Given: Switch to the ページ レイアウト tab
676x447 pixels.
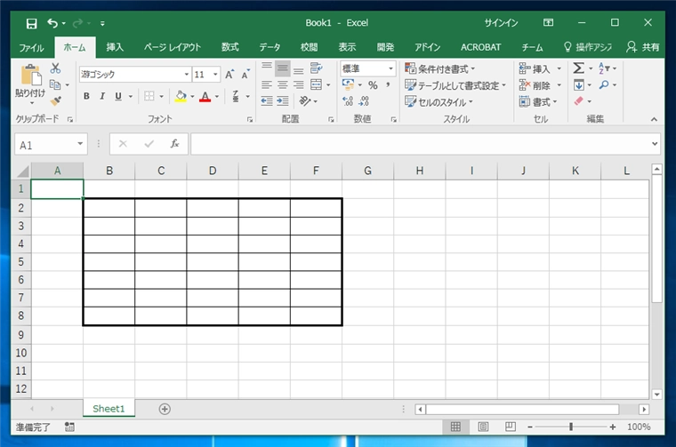Looking at the screenshot, I should click(x=173, y=47).
